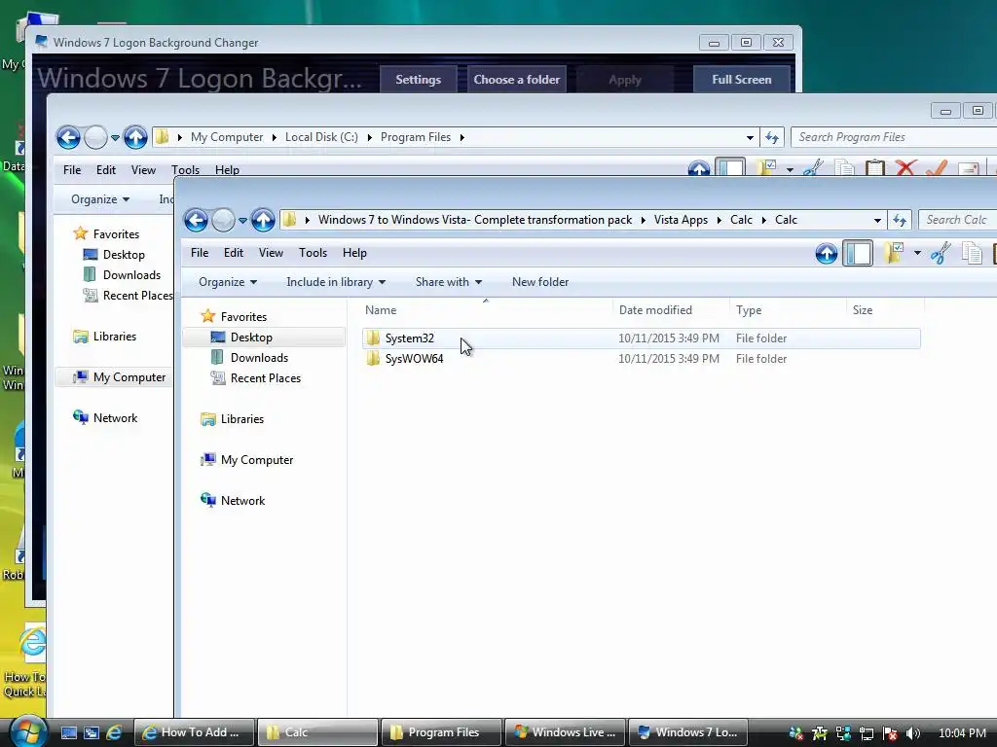This screenshot has width=997, height=747.
Task: Select Recent Places in the Calc window sidebar
Action: tap(265, 378)
